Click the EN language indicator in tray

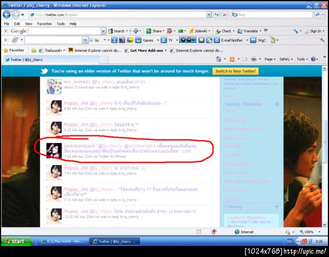[x=290, y=241]
